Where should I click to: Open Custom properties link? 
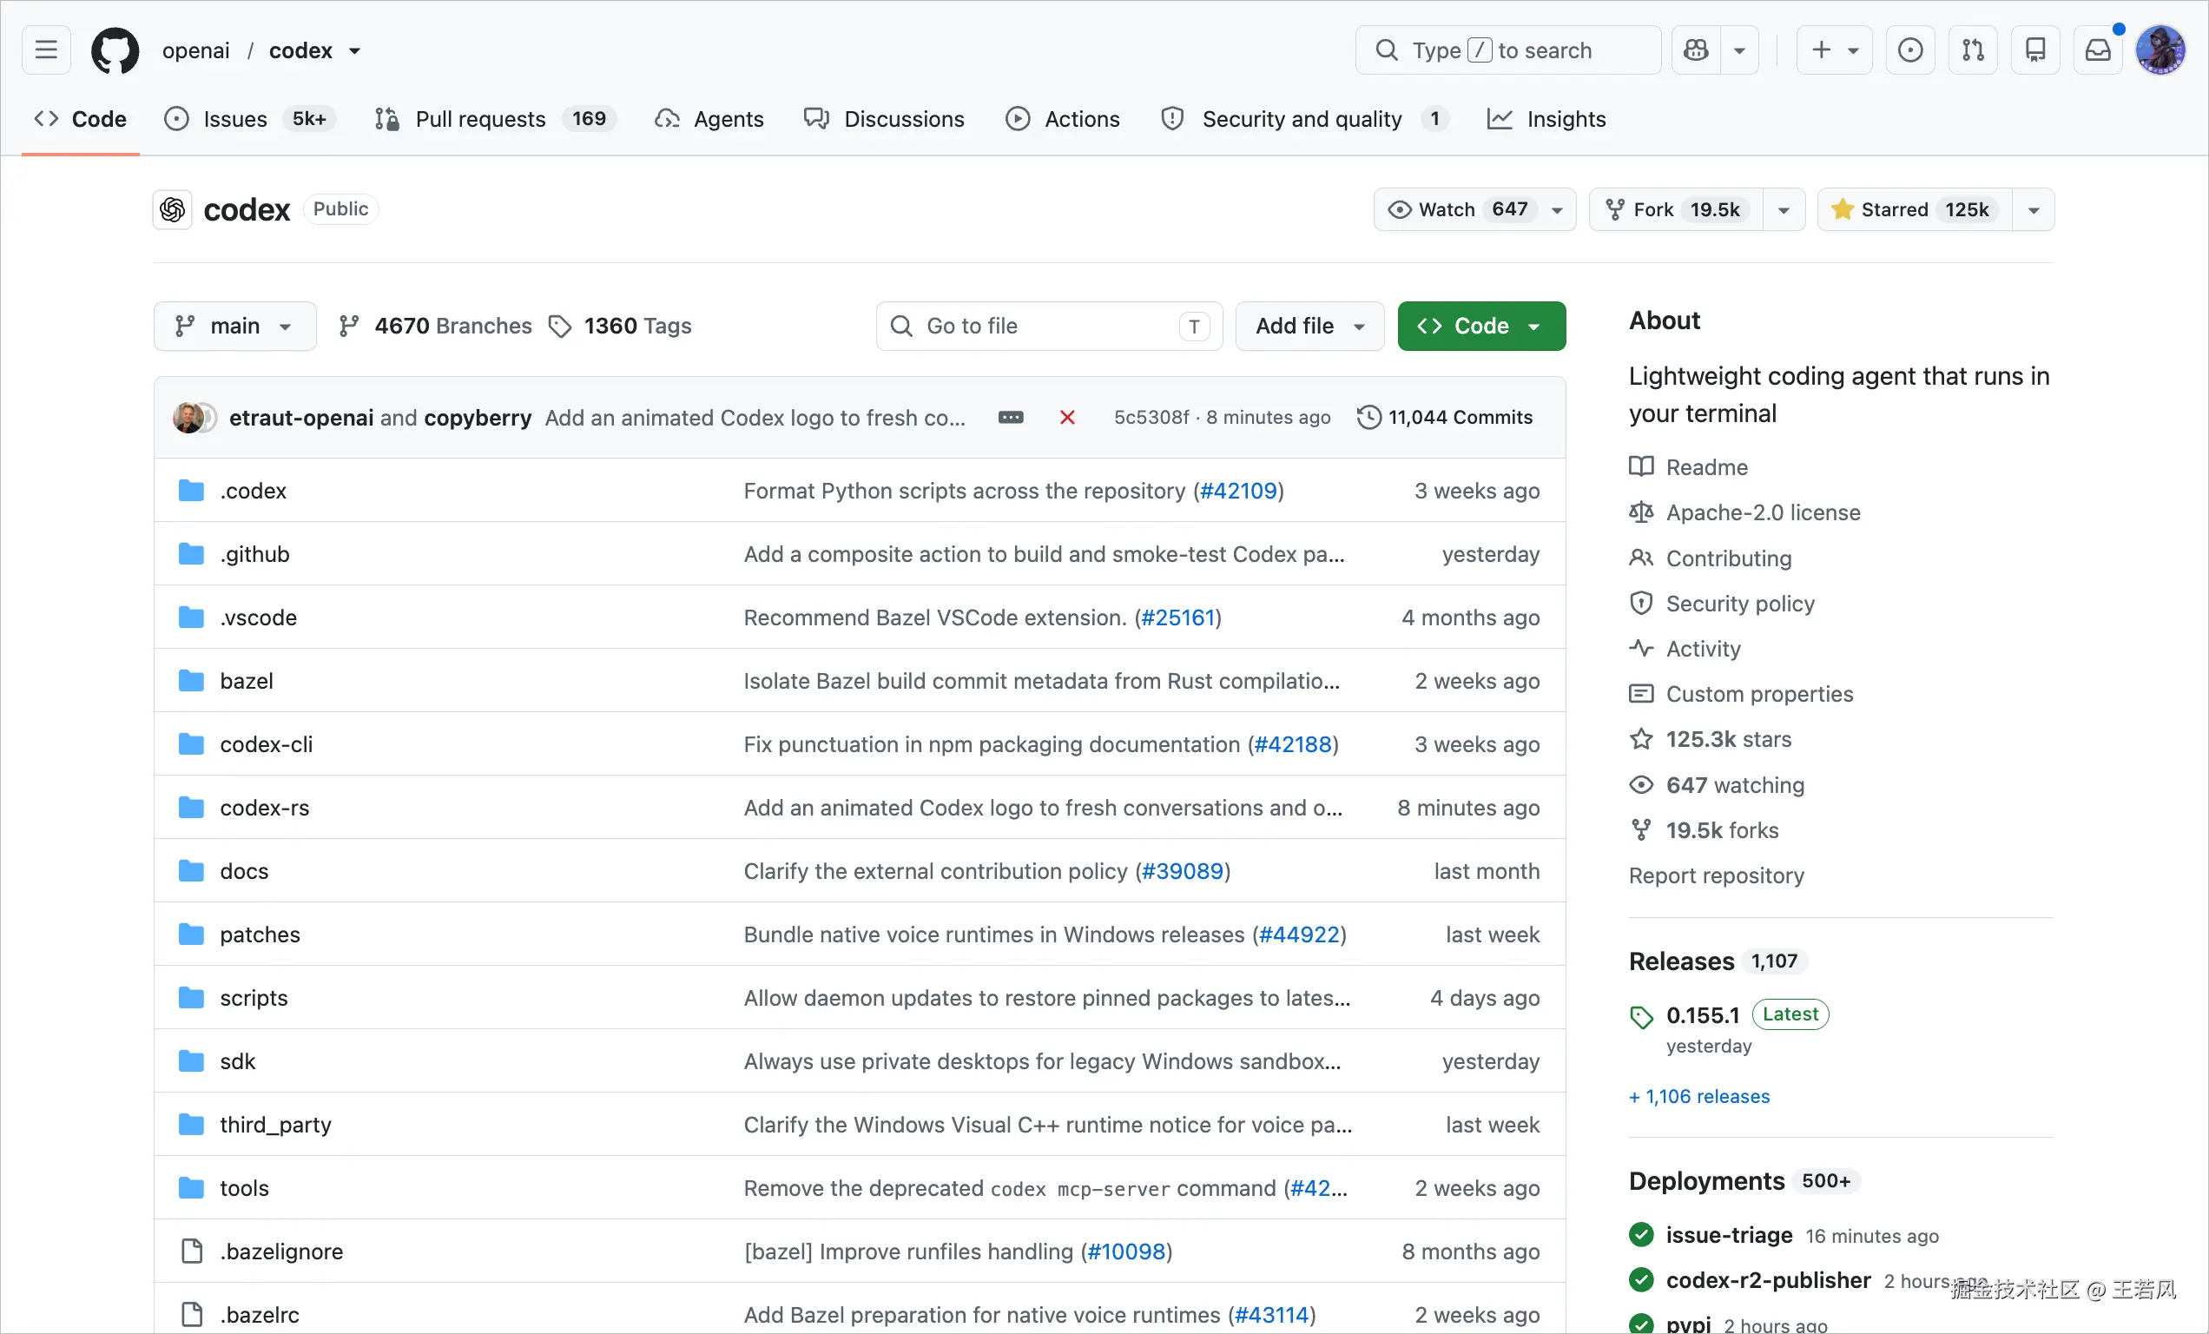1741,695
